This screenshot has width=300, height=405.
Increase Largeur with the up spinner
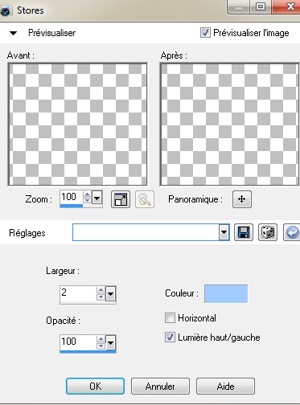101,290
